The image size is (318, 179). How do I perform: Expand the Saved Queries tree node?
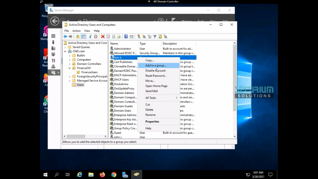pyautogui.click(x=65, y=47)
